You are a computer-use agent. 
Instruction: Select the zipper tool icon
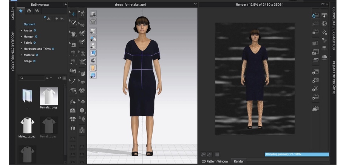(82, 130)
